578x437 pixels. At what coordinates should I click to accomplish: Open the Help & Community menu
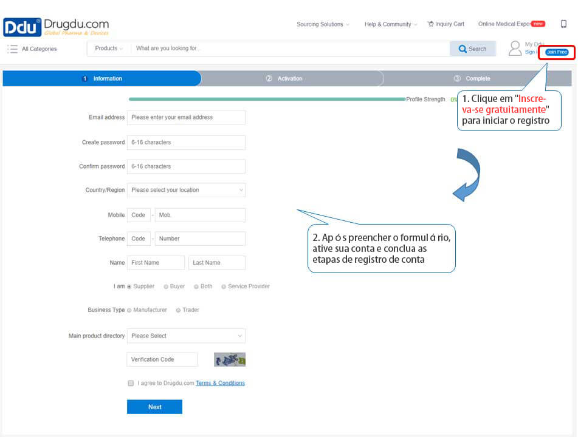390,24
